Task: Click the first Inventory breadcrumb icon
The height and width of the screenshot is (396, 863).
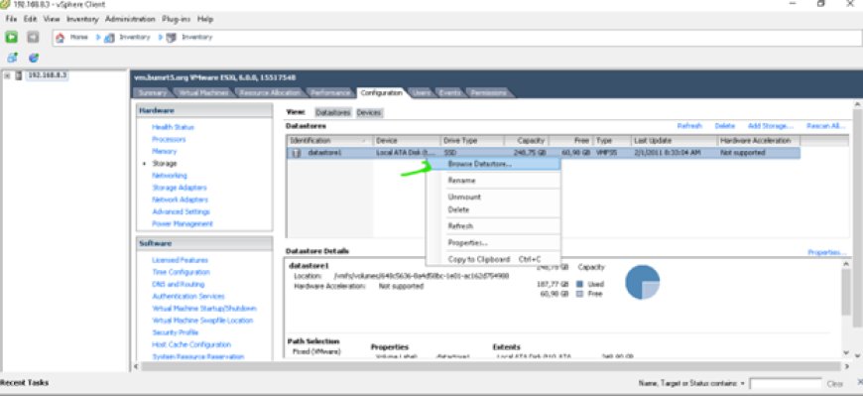Action: 109,38
